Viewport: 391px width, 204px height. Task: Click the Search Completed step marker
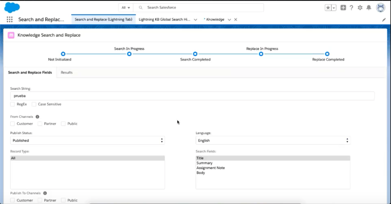click(195, 54)
